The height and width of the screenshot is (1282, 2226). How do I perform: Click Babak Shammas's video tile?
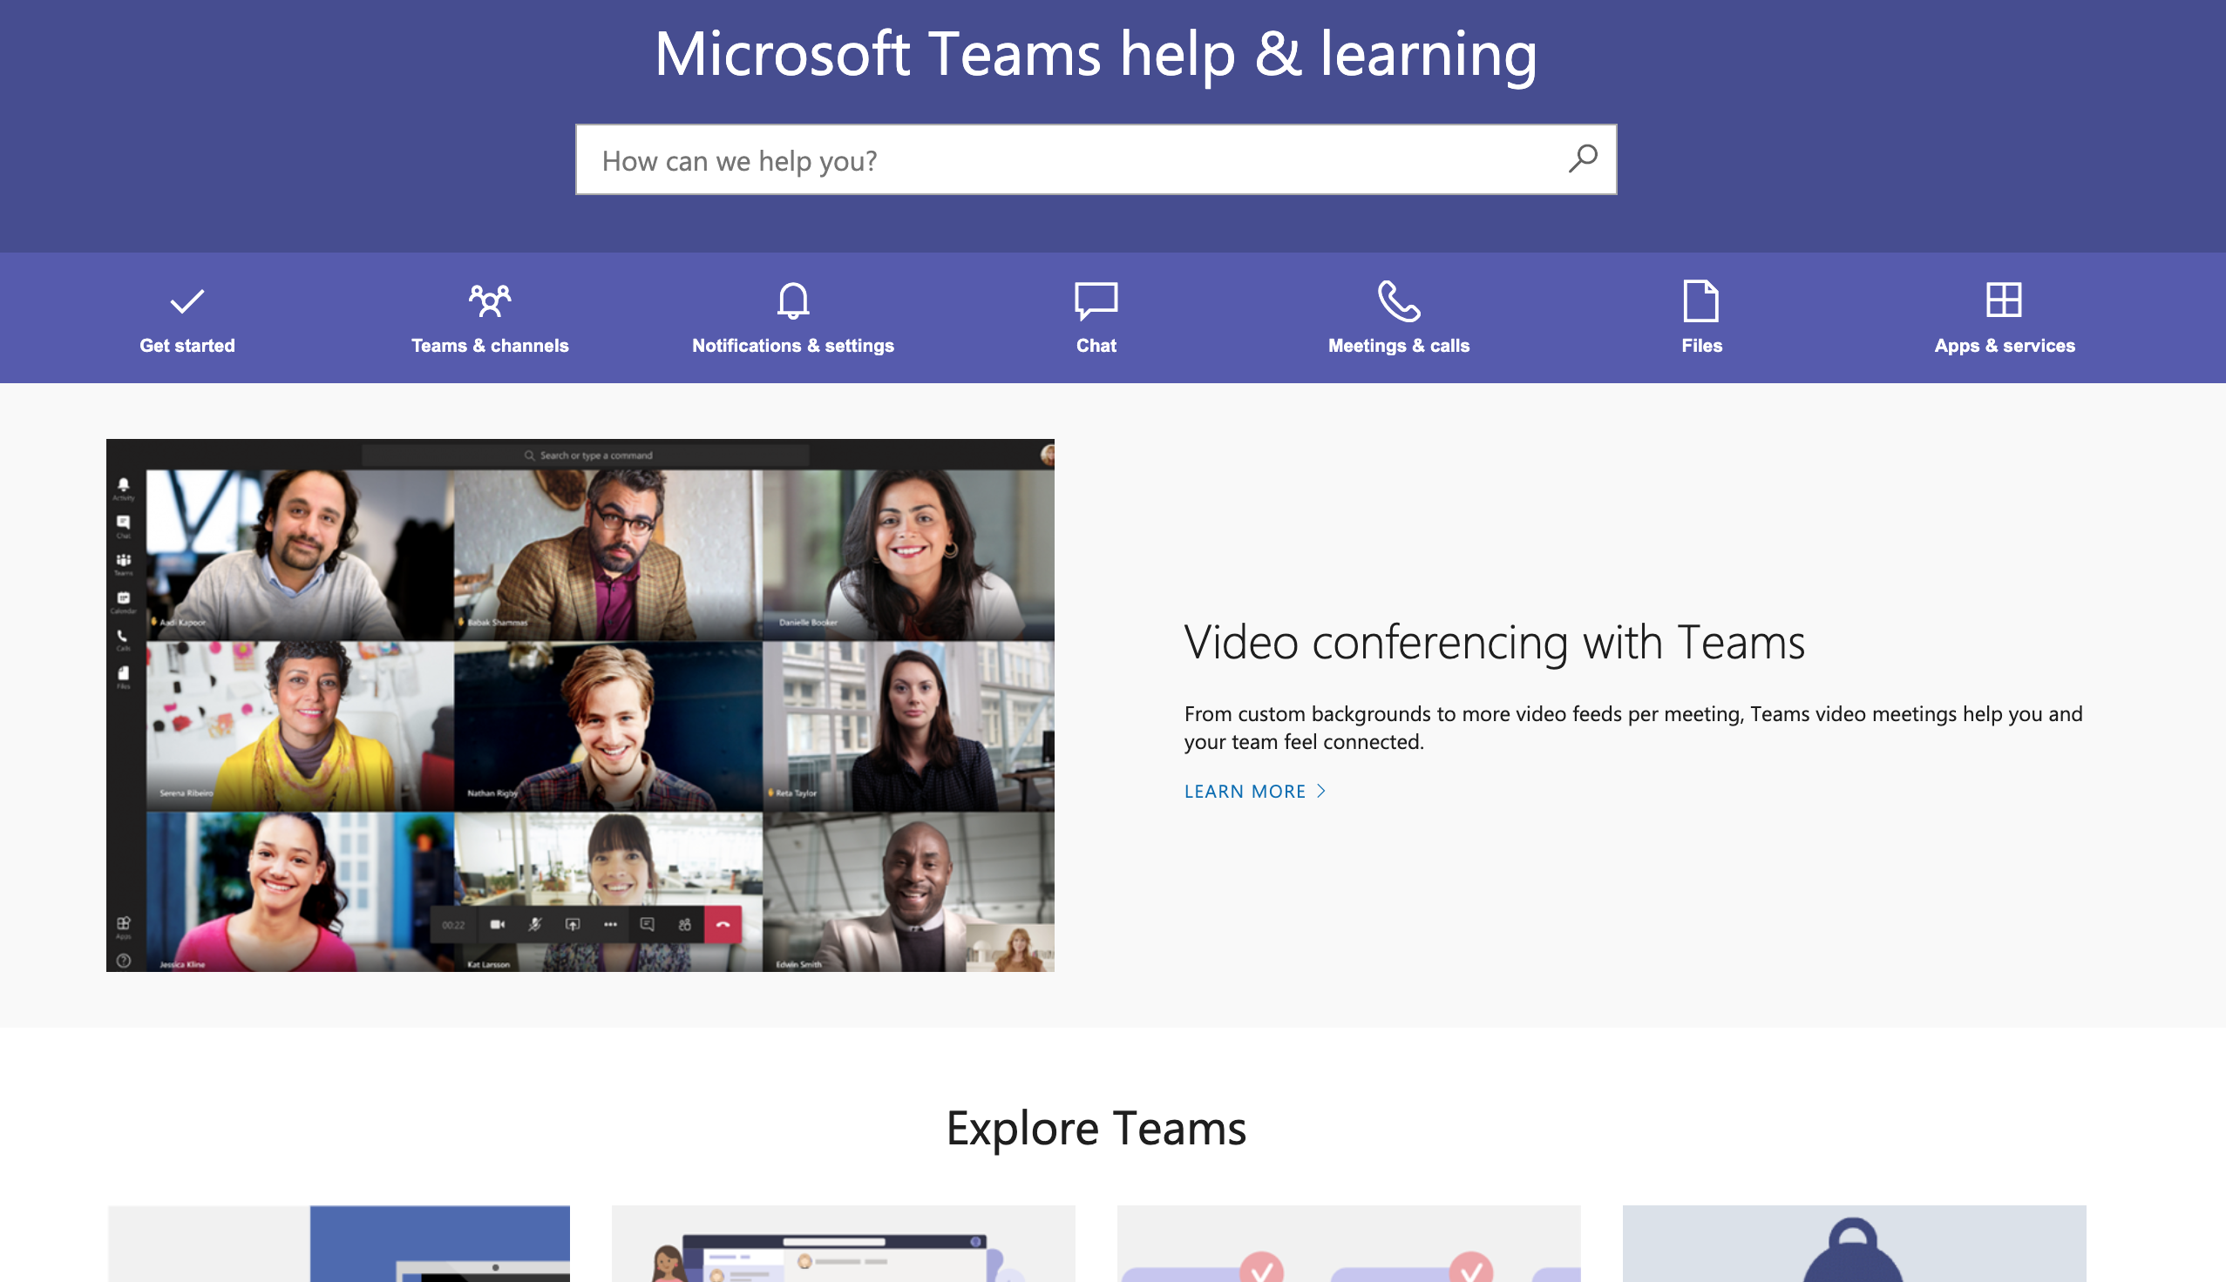(607, 555)
